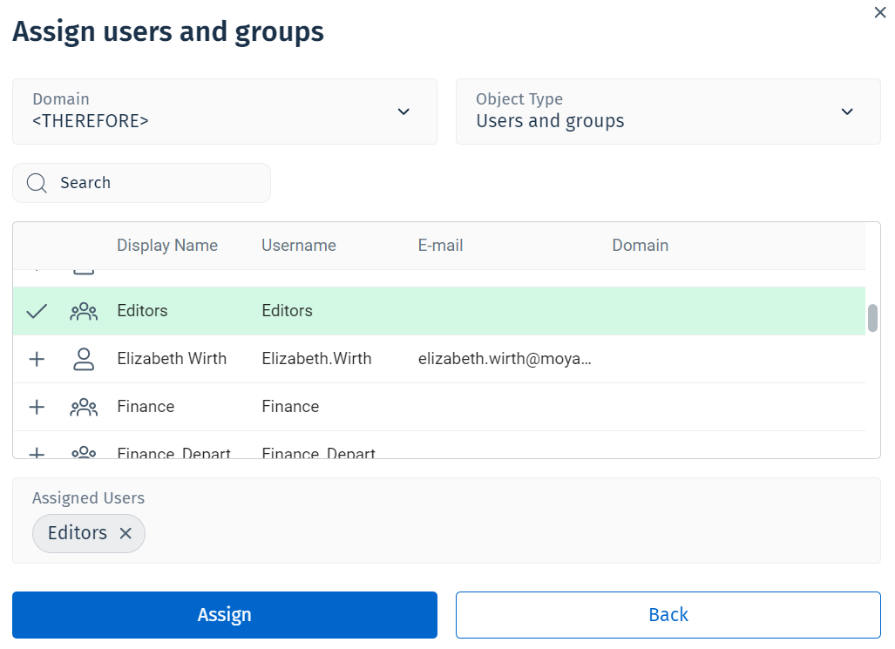Click the Editors group icon
Image resolution: width=895 pixels, height=649 pixels.
(x=84, y=311)
